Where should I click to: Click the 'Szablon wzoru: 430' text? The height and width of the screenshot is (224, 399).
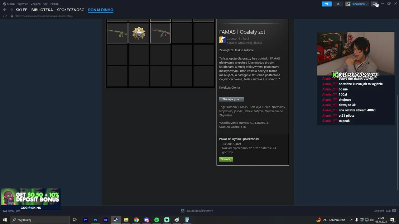[233, 127]
